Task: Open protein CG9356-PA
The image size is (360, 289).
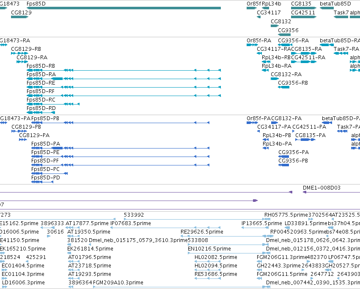Action: 294,153
